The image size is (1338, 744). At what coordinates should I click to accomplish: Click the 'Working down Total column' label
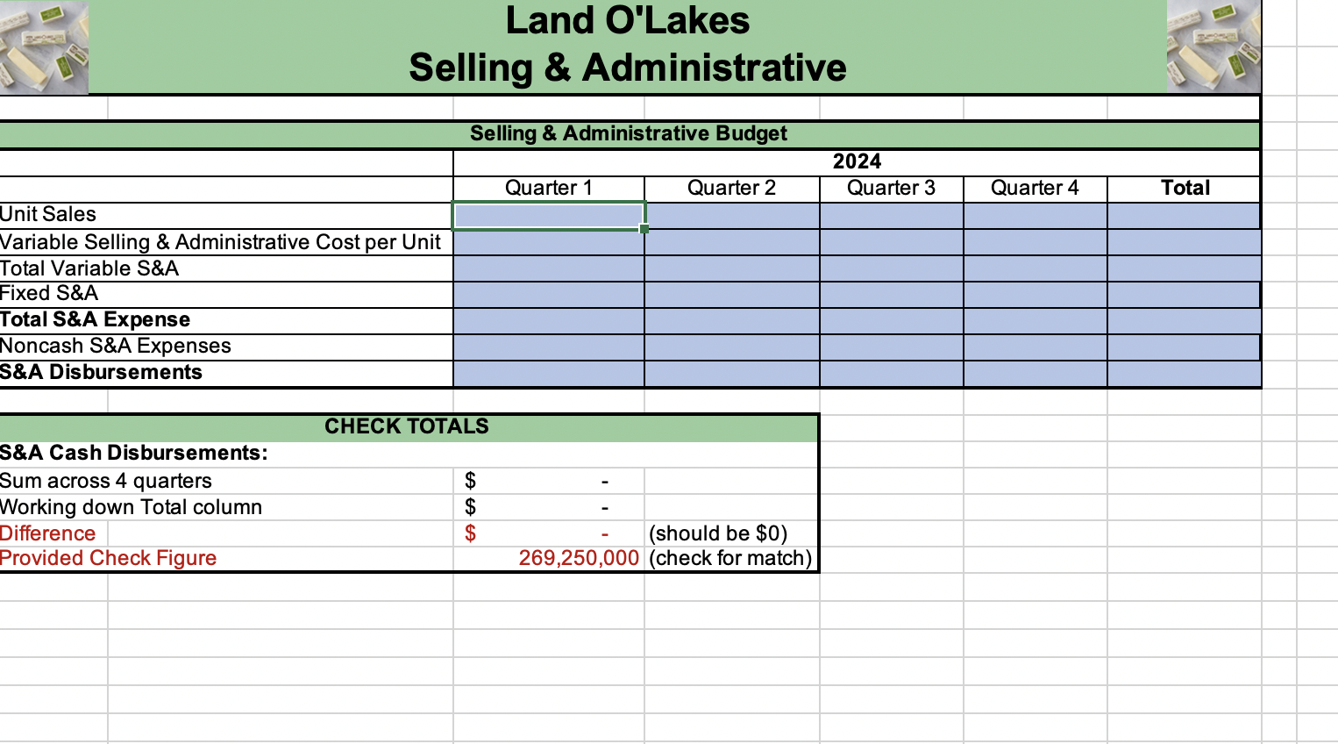tap(132, 507)
